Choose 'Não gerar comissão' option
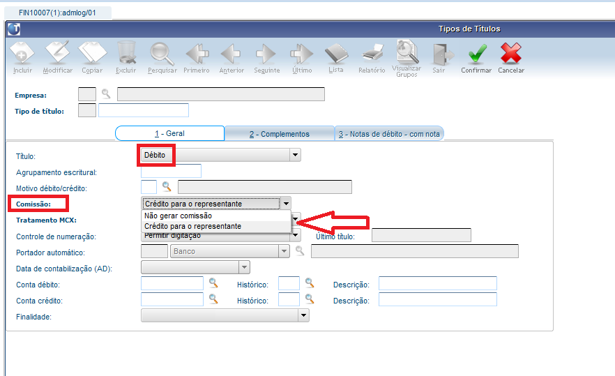This screenshot has width=615, height=376. coord(215,216)
